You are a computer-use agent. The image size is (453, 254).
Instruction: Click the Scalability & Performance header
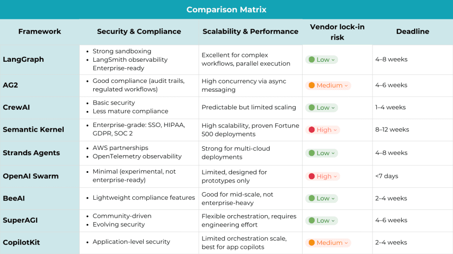(250, 31)
